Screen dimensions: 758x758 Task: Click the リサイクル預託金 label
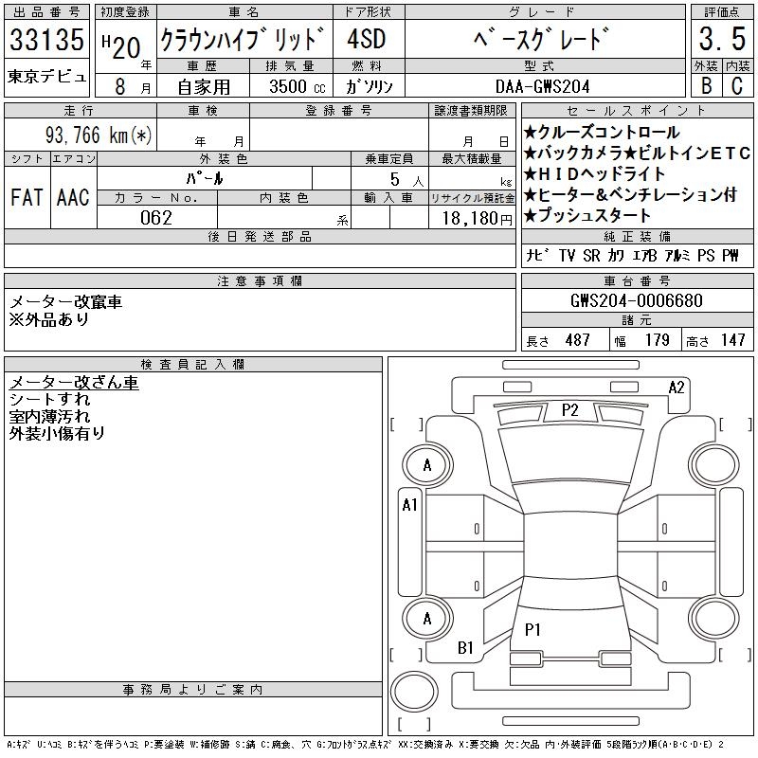click(x=472, y=198)
